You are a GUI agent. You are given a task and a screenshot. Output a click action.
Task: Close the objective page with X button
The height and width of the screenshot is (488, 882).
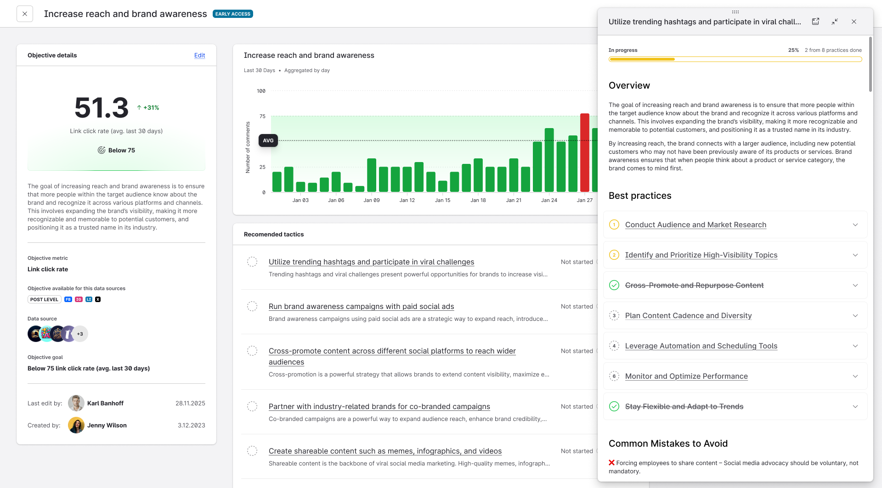[x=25, y=14]
